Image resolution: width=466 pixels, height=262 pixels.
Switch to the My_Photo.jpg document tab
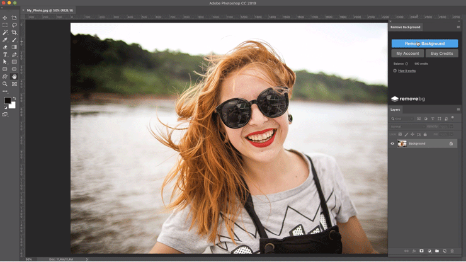[x=50, y=11]
